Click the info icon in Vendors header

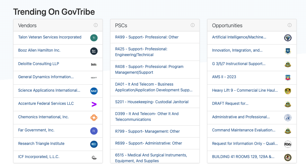pyautogui.click(x=96, y=25)
